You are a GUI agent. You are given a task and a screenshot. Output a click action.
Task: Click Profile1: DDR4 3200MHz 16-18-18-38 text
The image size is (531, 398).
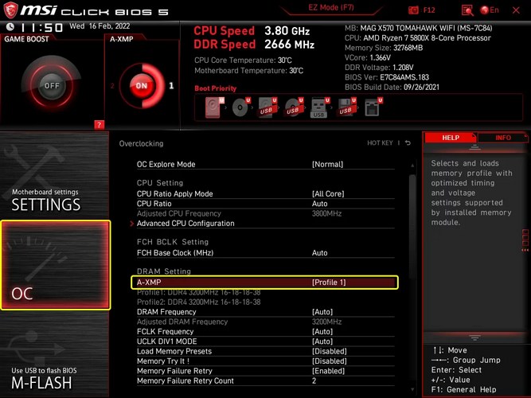(199, 292)
